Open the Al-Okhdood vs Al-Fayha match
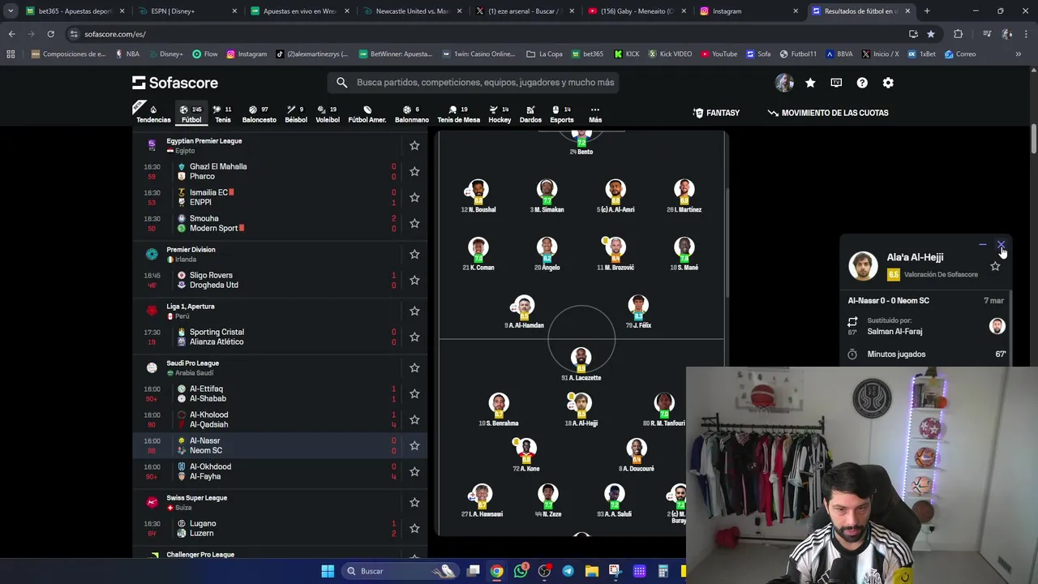The height and width of the screenshot is (584, 1038). coord(280,471)
